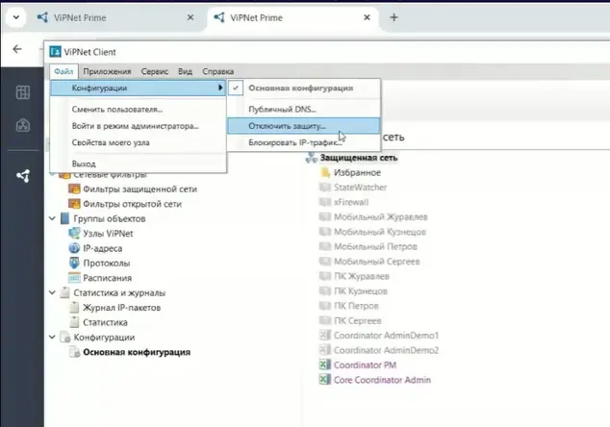Screen dimensions: 610x427
Task: Collapse the Конфигурации tree node
Action: pyautogui.click(x=52, y=337)
